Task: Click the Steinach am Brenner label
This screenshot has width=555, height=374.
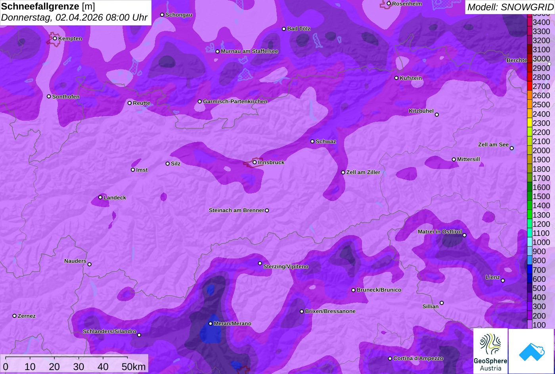Action: tap(236, 210)
